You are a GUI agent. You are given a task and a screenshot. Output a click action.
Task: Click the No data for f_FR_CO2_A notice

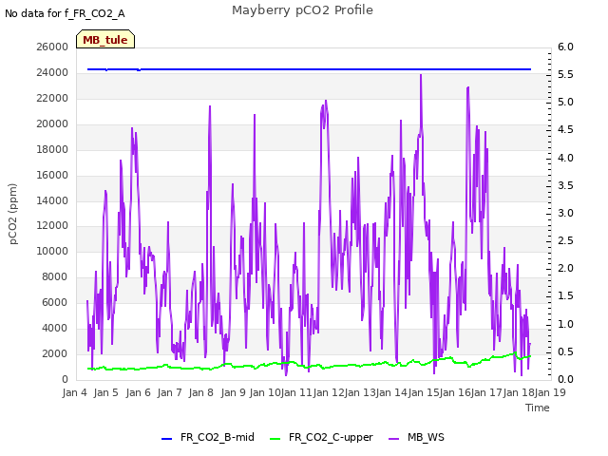pyautogui.click(x=65, y=13)
